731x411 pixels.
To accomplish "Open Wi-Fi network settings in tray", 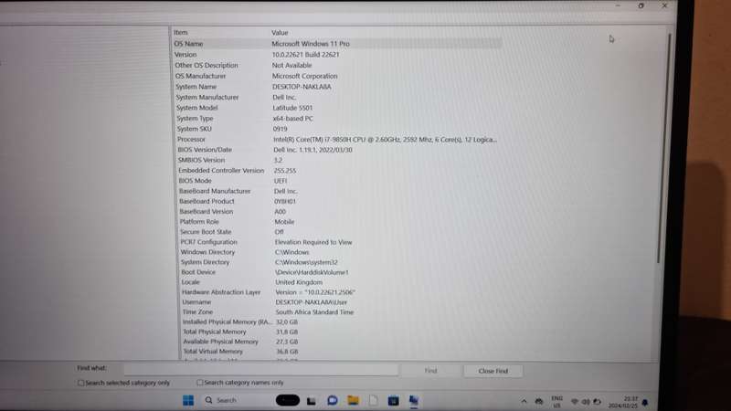I will 575,402.
